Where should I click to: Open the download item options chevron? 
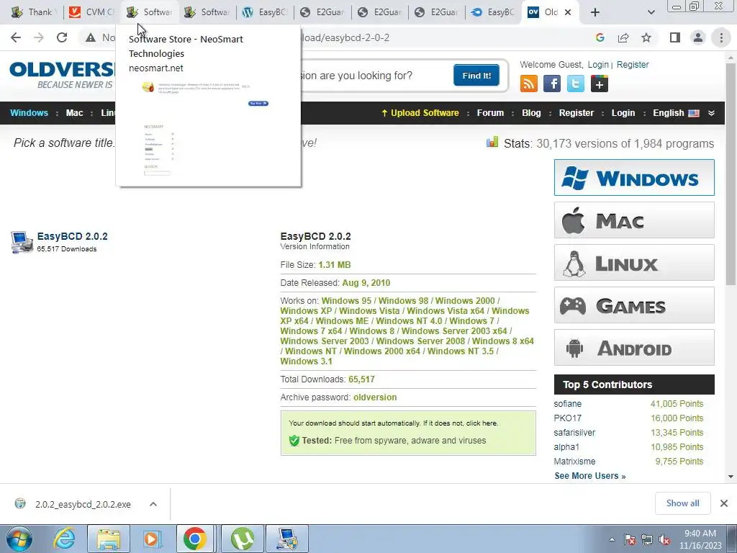tap(153, 504)
